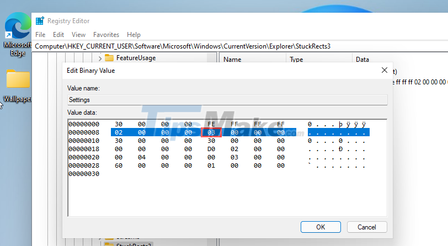Select the Wallpaper folder on desktop
Image resolution: width=448 pixels, height=246 pixels.
(x=18, y=85)
